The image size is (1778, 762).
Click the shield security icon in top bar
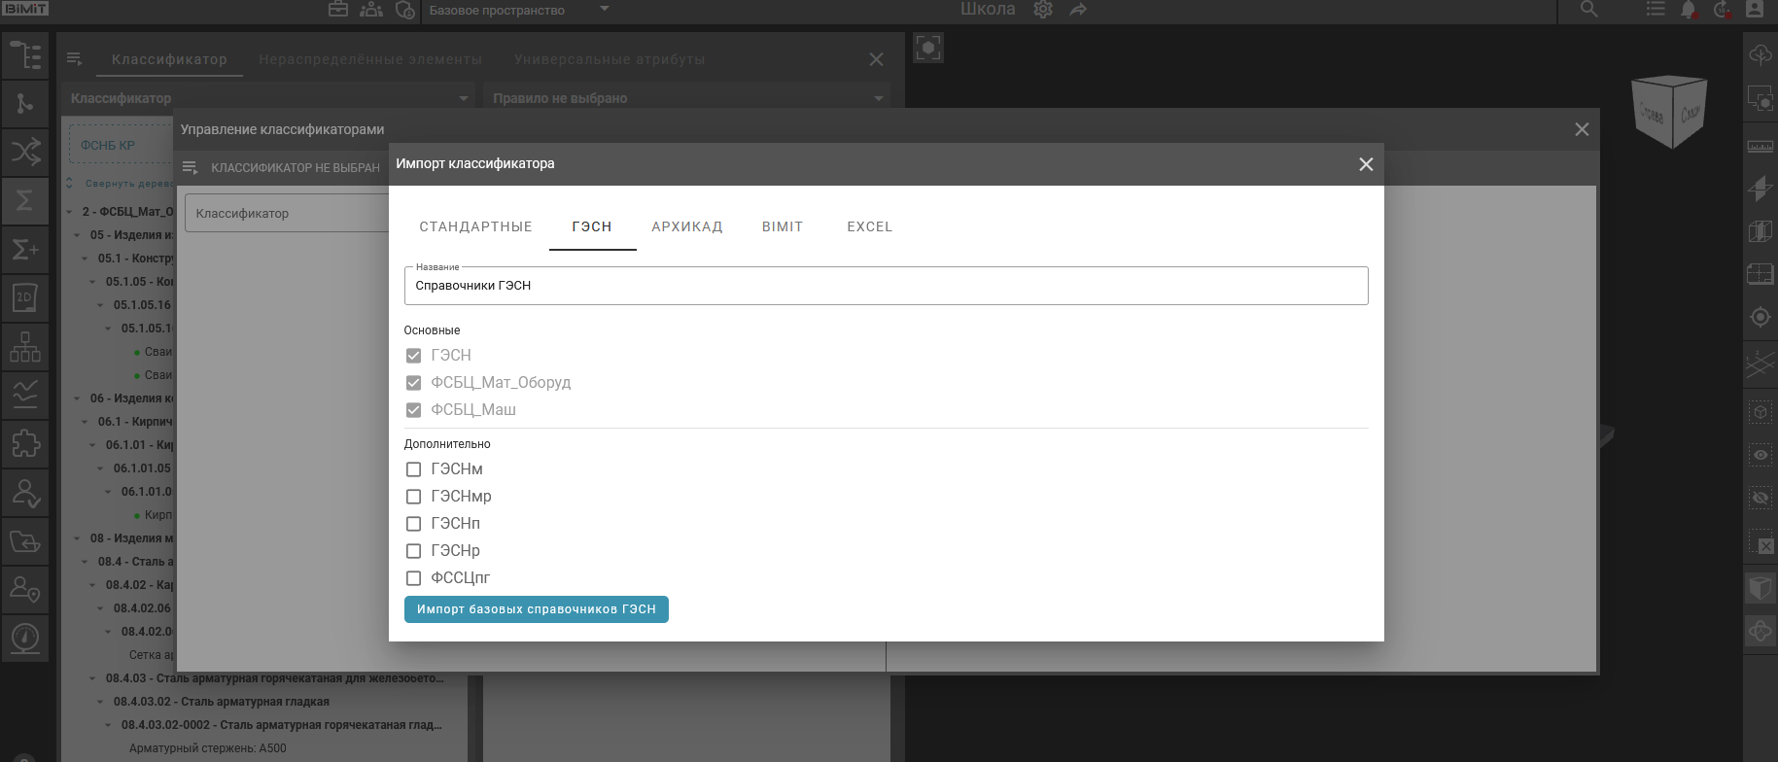point(405,10)
